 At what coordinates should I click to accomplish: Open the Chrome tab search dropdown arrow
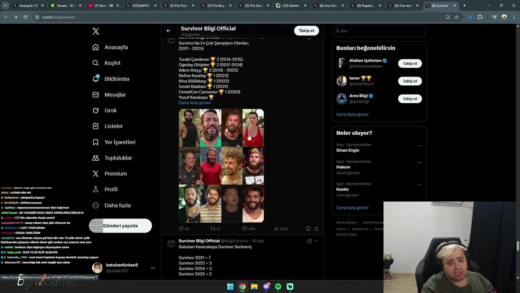pyautogui.click(x=5, y=6)
